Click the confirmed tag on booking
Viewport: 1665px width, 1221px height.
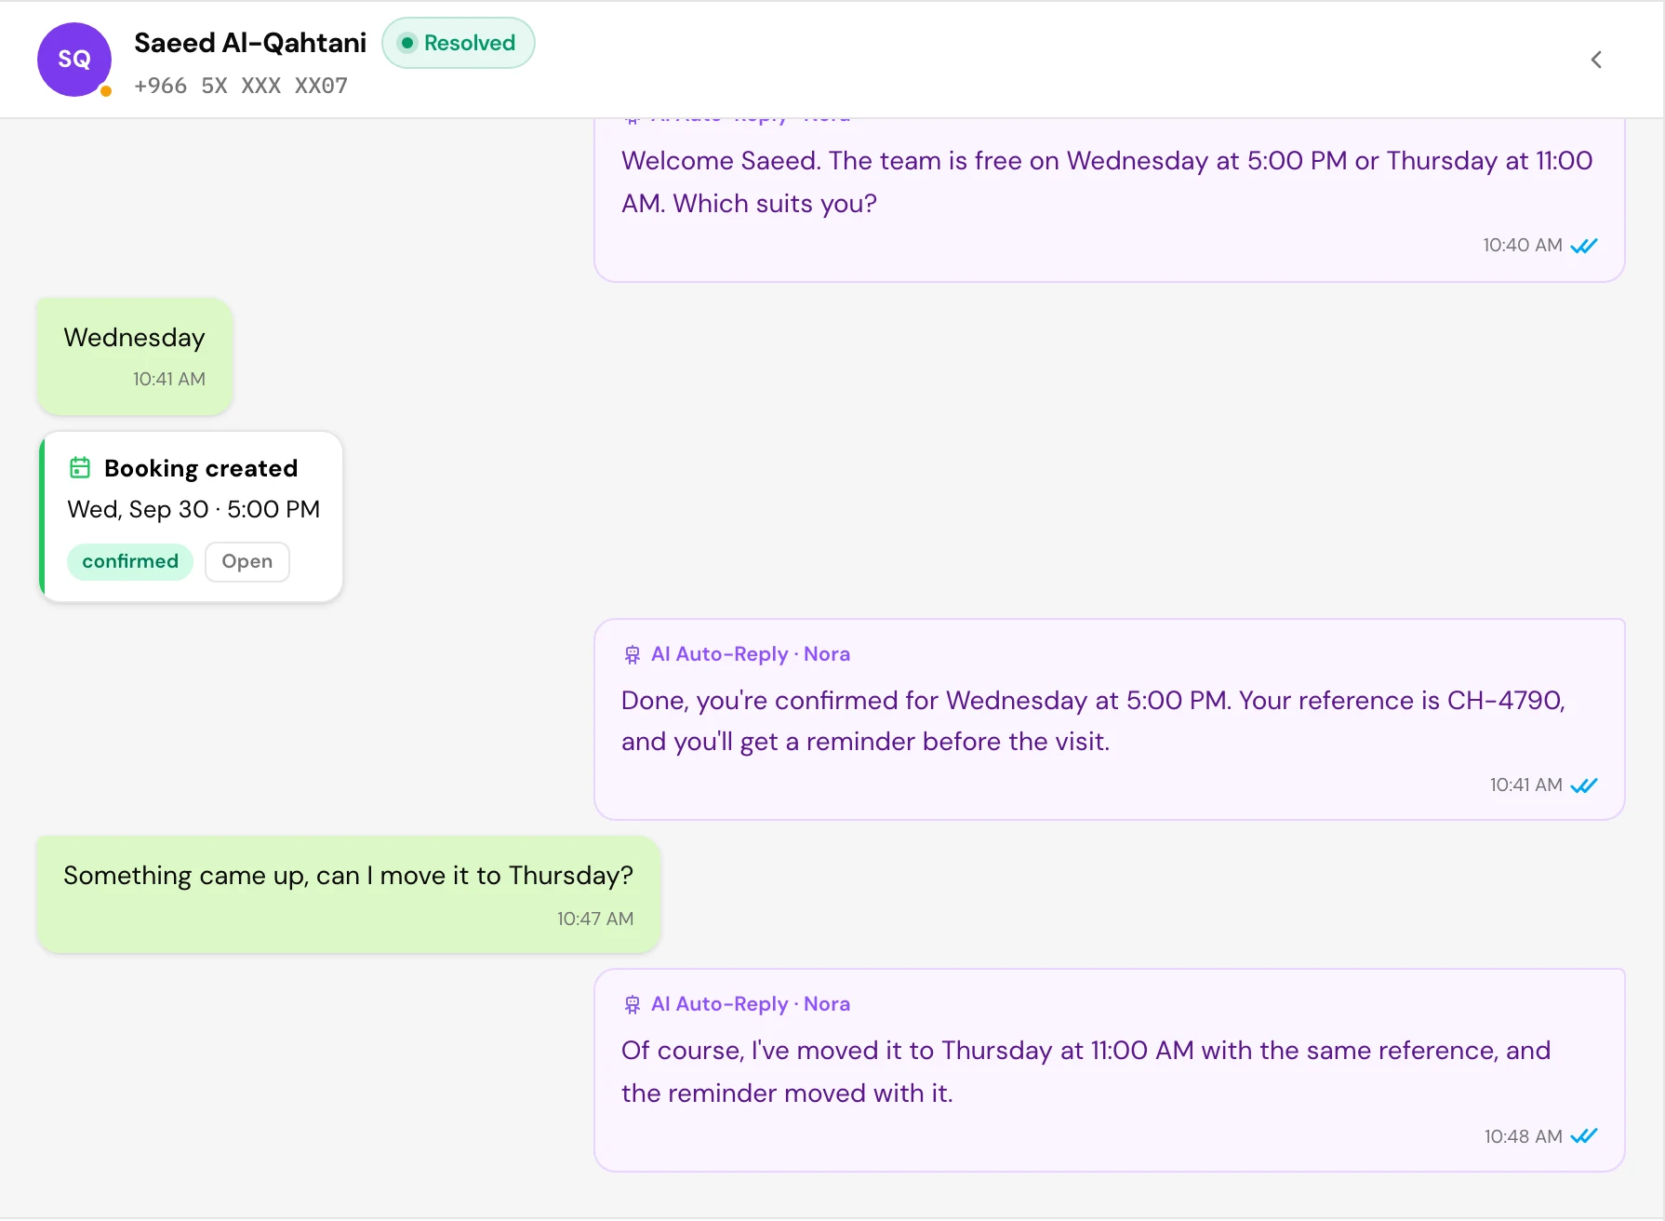point(130,561)
